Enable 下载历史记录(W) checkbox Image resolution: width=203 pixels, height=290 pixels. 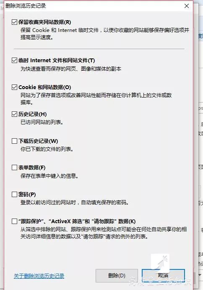[14, 141]
